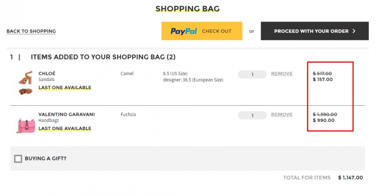The image size is (378, 196).
Task: Click the Handbags category text
Action: [48, 120]
